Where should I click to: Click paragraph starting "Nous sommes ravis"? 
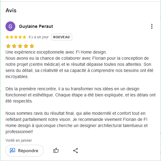[x=77, y=122]
